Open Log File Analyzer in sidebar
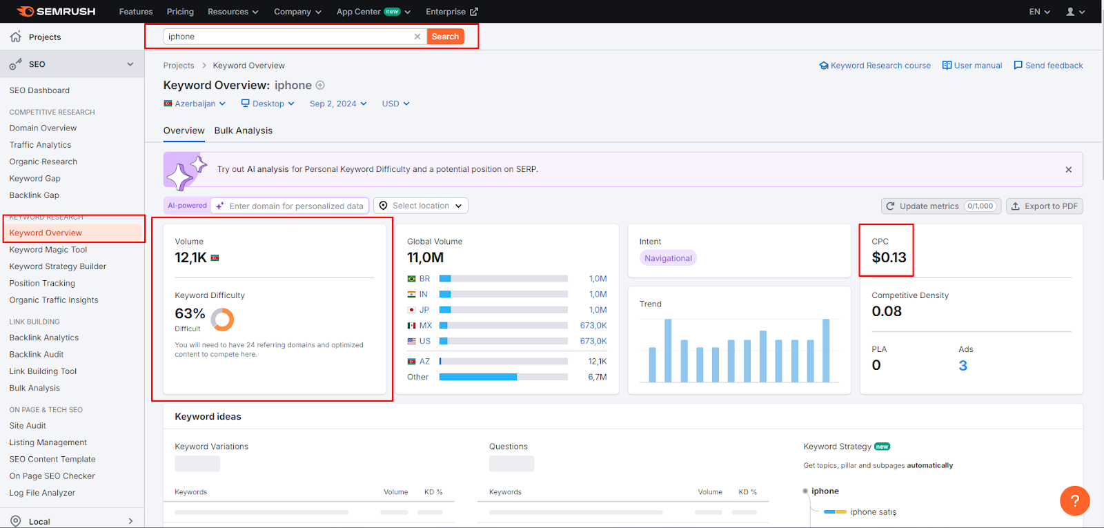The height and width of the screenshot is (528, 1104). click(42, 493)
